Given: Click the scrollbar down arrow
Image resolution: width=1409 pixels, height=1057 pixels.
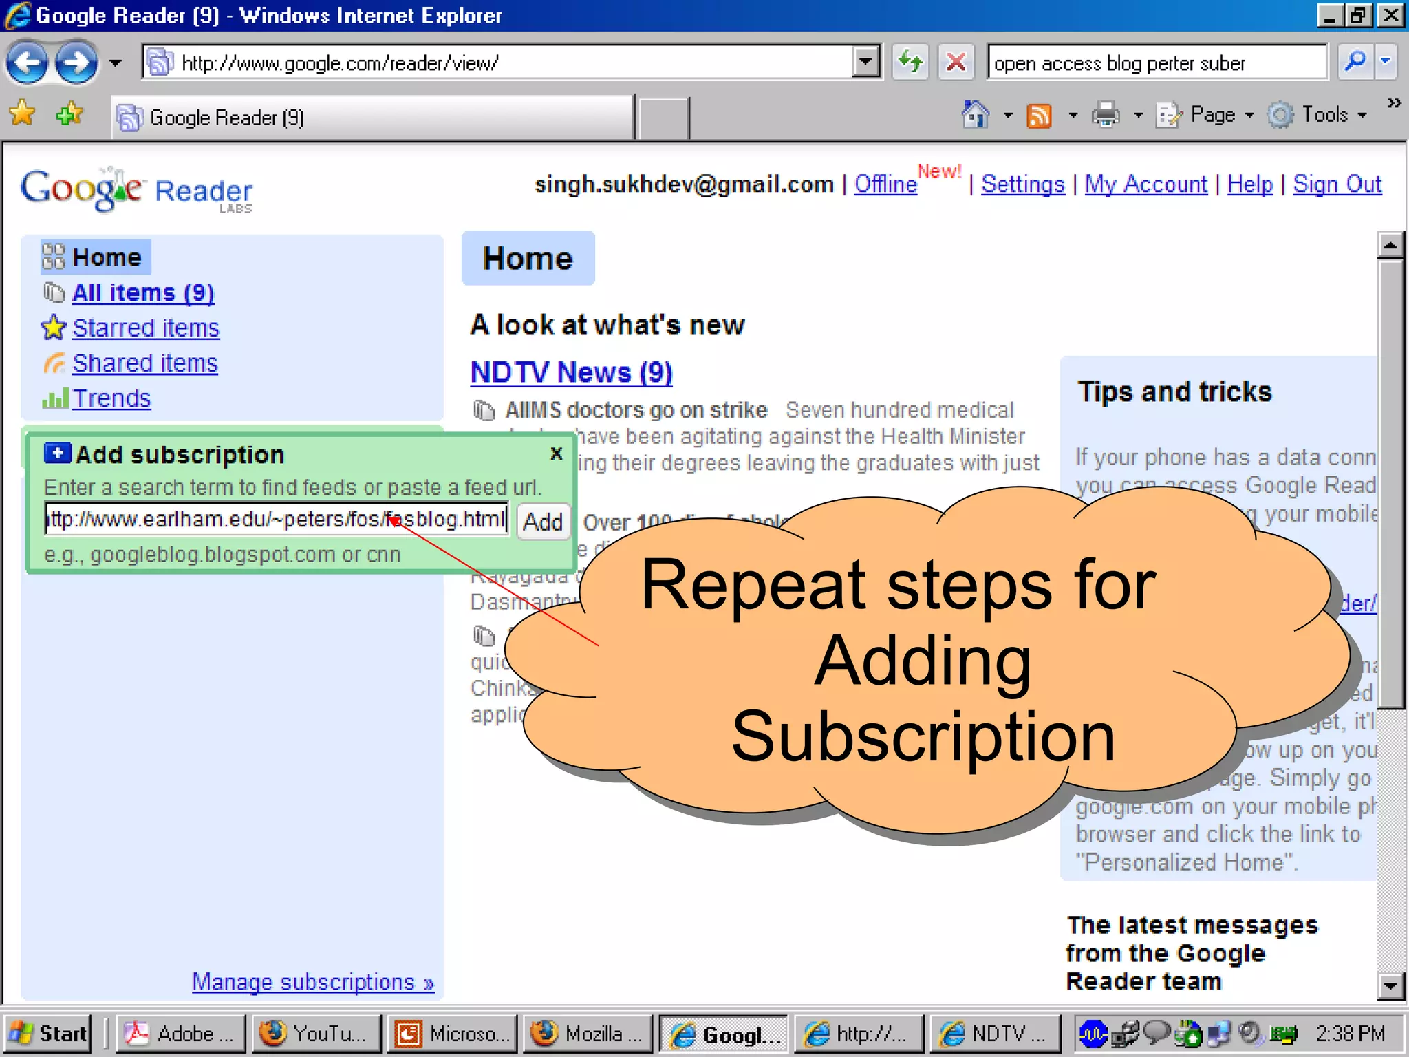Looking at the screenshot, I should 1390,986.
